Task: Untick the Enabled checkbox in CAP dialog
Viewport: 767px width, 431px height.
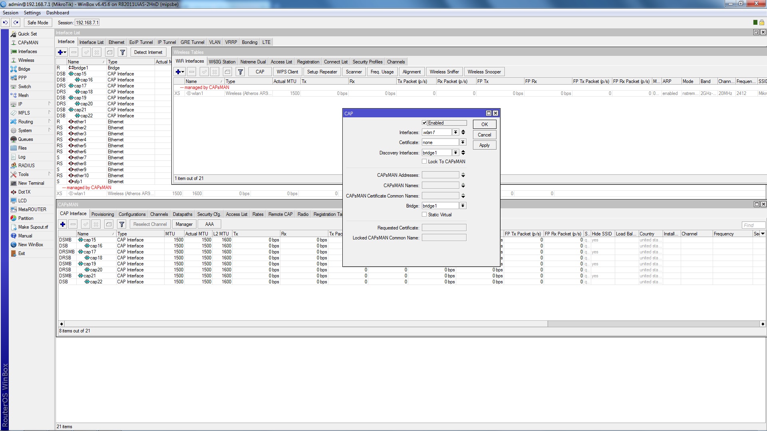Action: pos(424,123)
